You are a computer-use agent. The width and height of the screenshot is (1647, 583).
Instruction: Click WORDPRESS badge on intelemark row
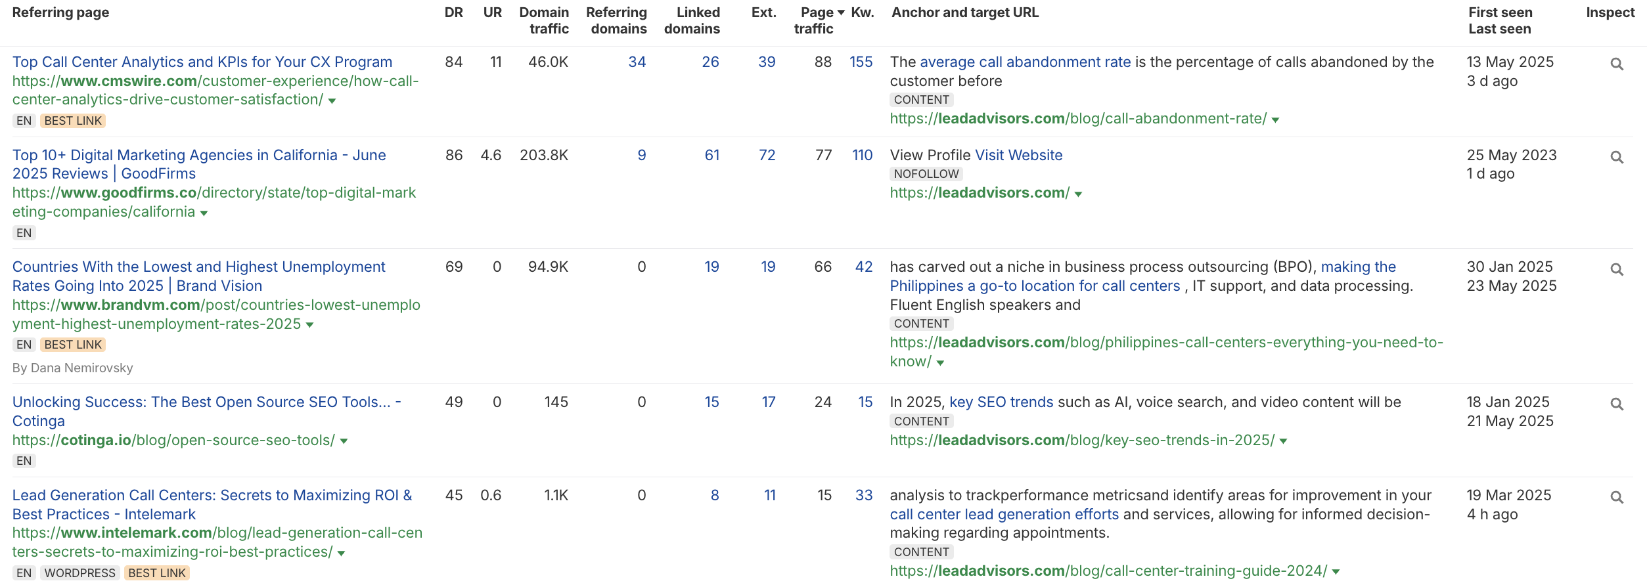80,573
